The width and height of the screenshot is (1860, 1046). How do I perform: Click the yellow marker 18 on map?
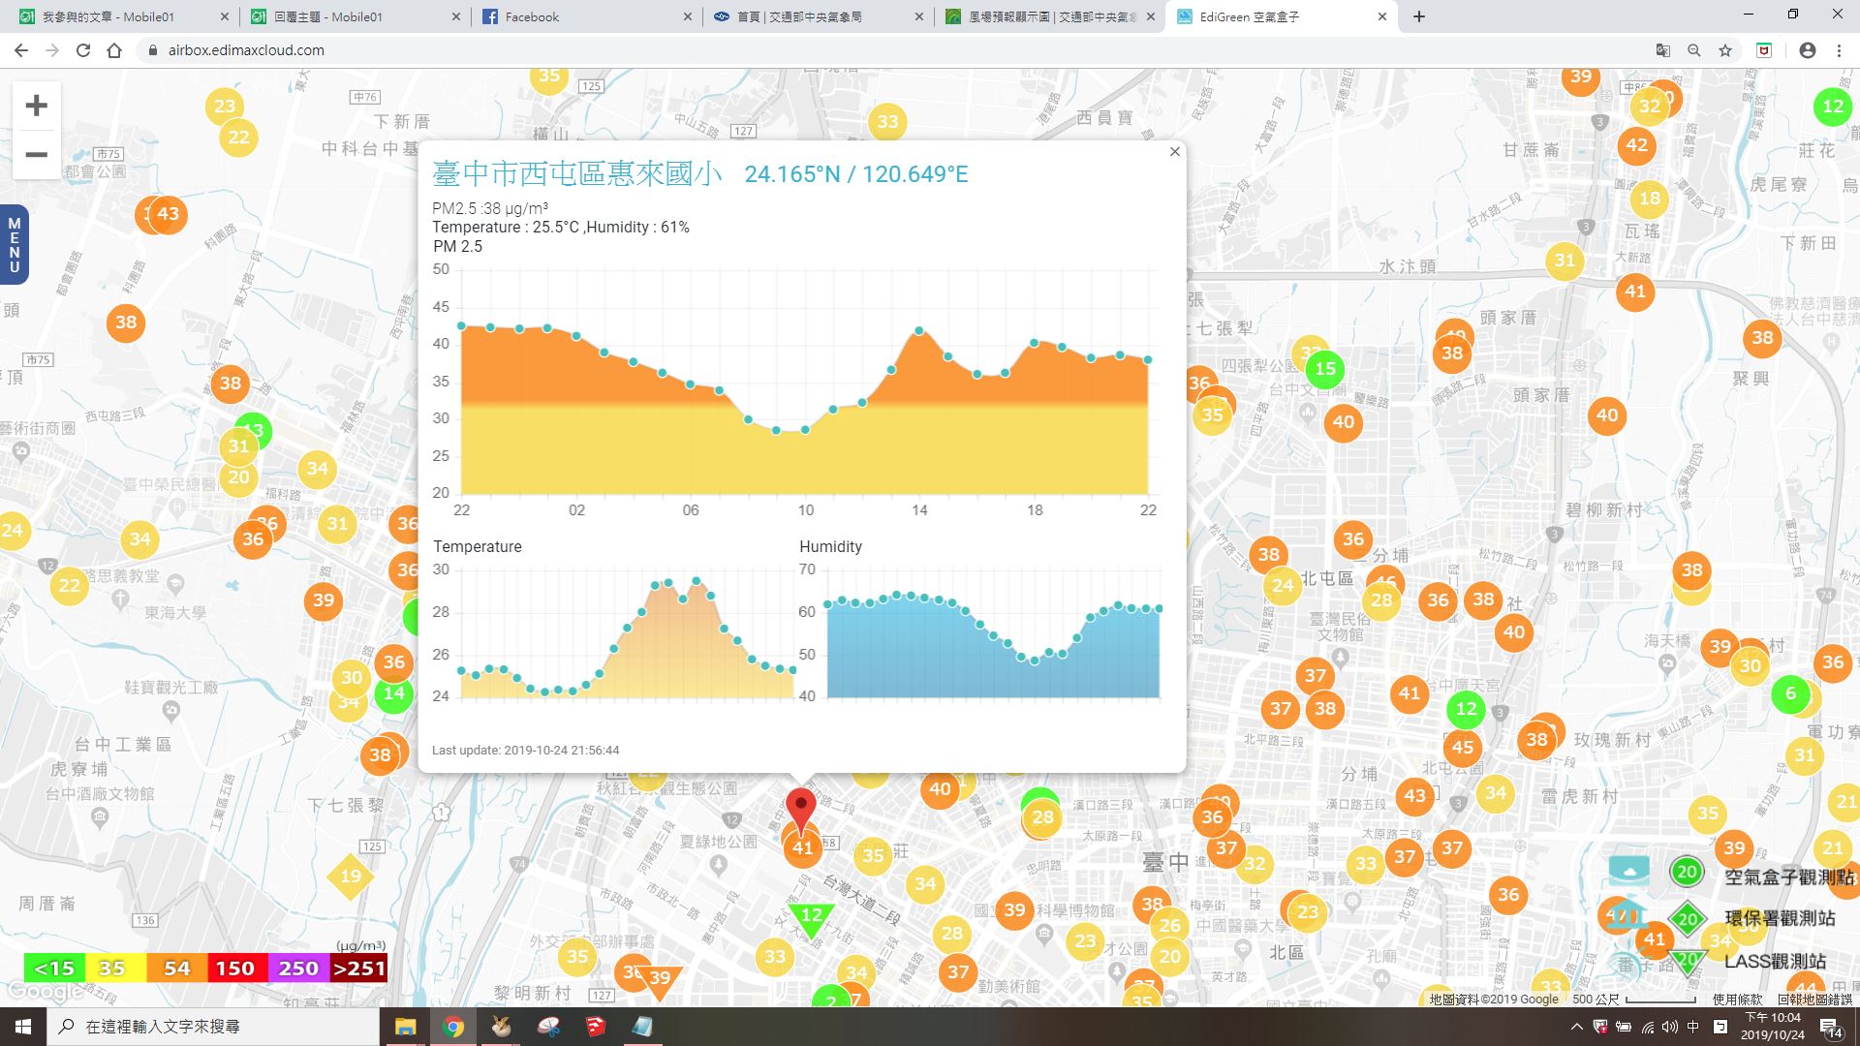point(1650,199)
